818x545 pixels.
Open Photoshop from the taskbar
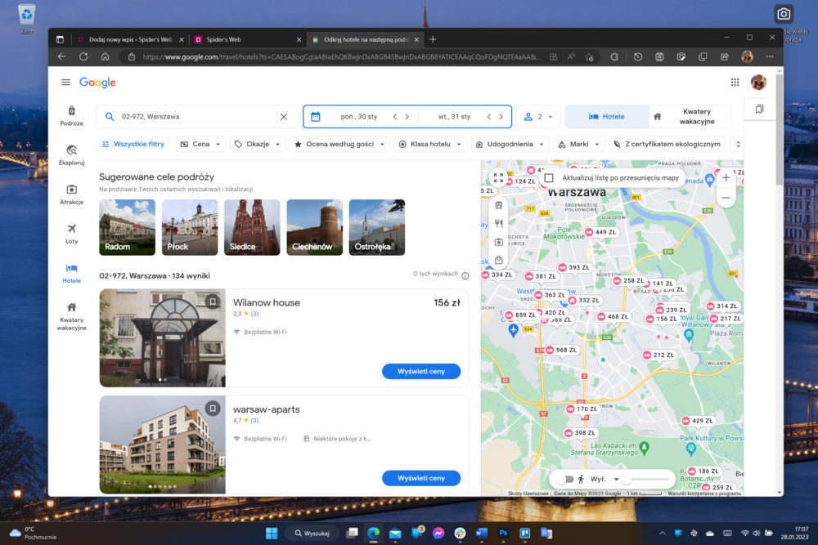click(503, 533)
